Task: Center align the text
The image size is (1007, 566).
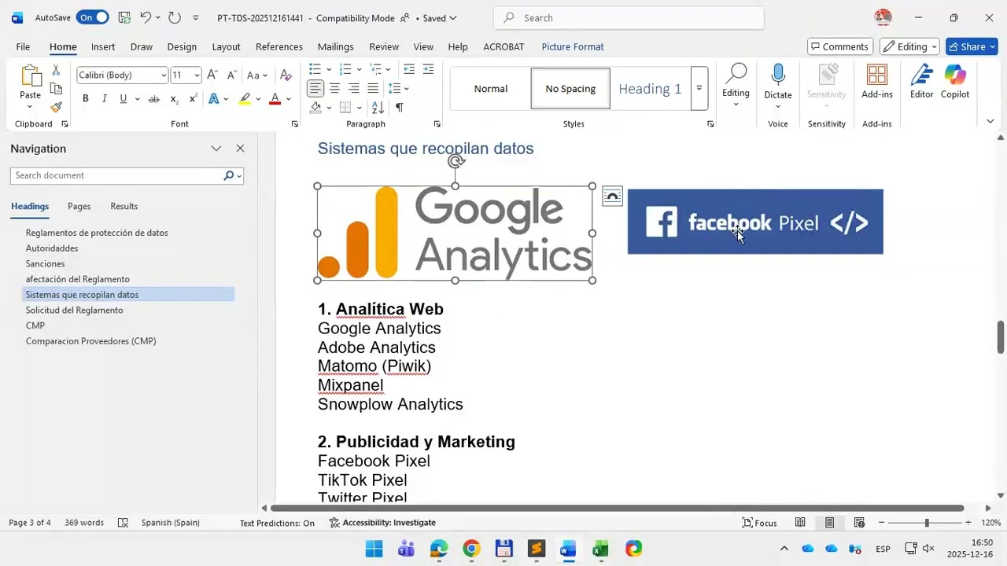Action: pyautogui.click(x=334, y=88)
